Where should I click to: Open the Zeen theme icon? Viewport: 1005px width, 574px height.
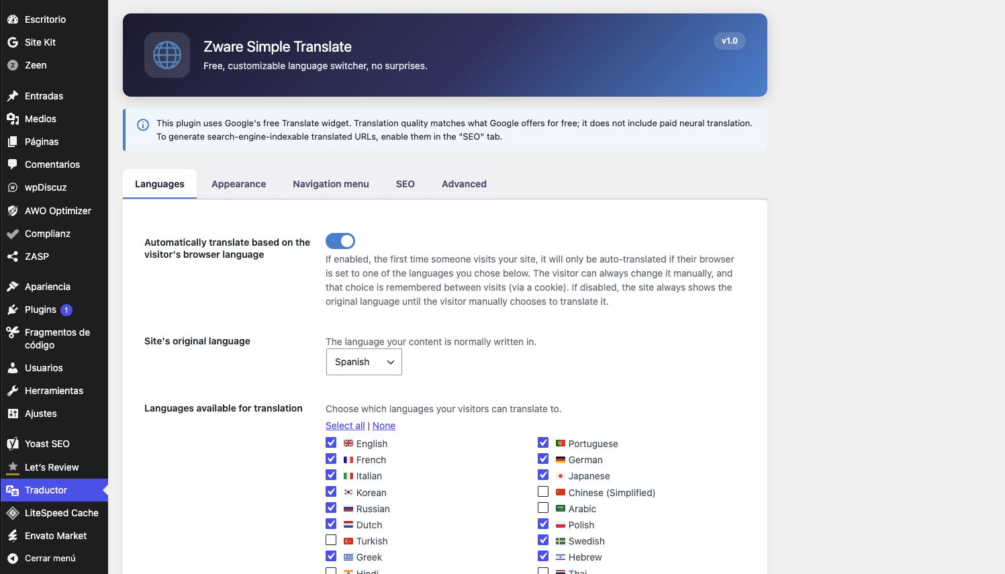tap(13, 65)
